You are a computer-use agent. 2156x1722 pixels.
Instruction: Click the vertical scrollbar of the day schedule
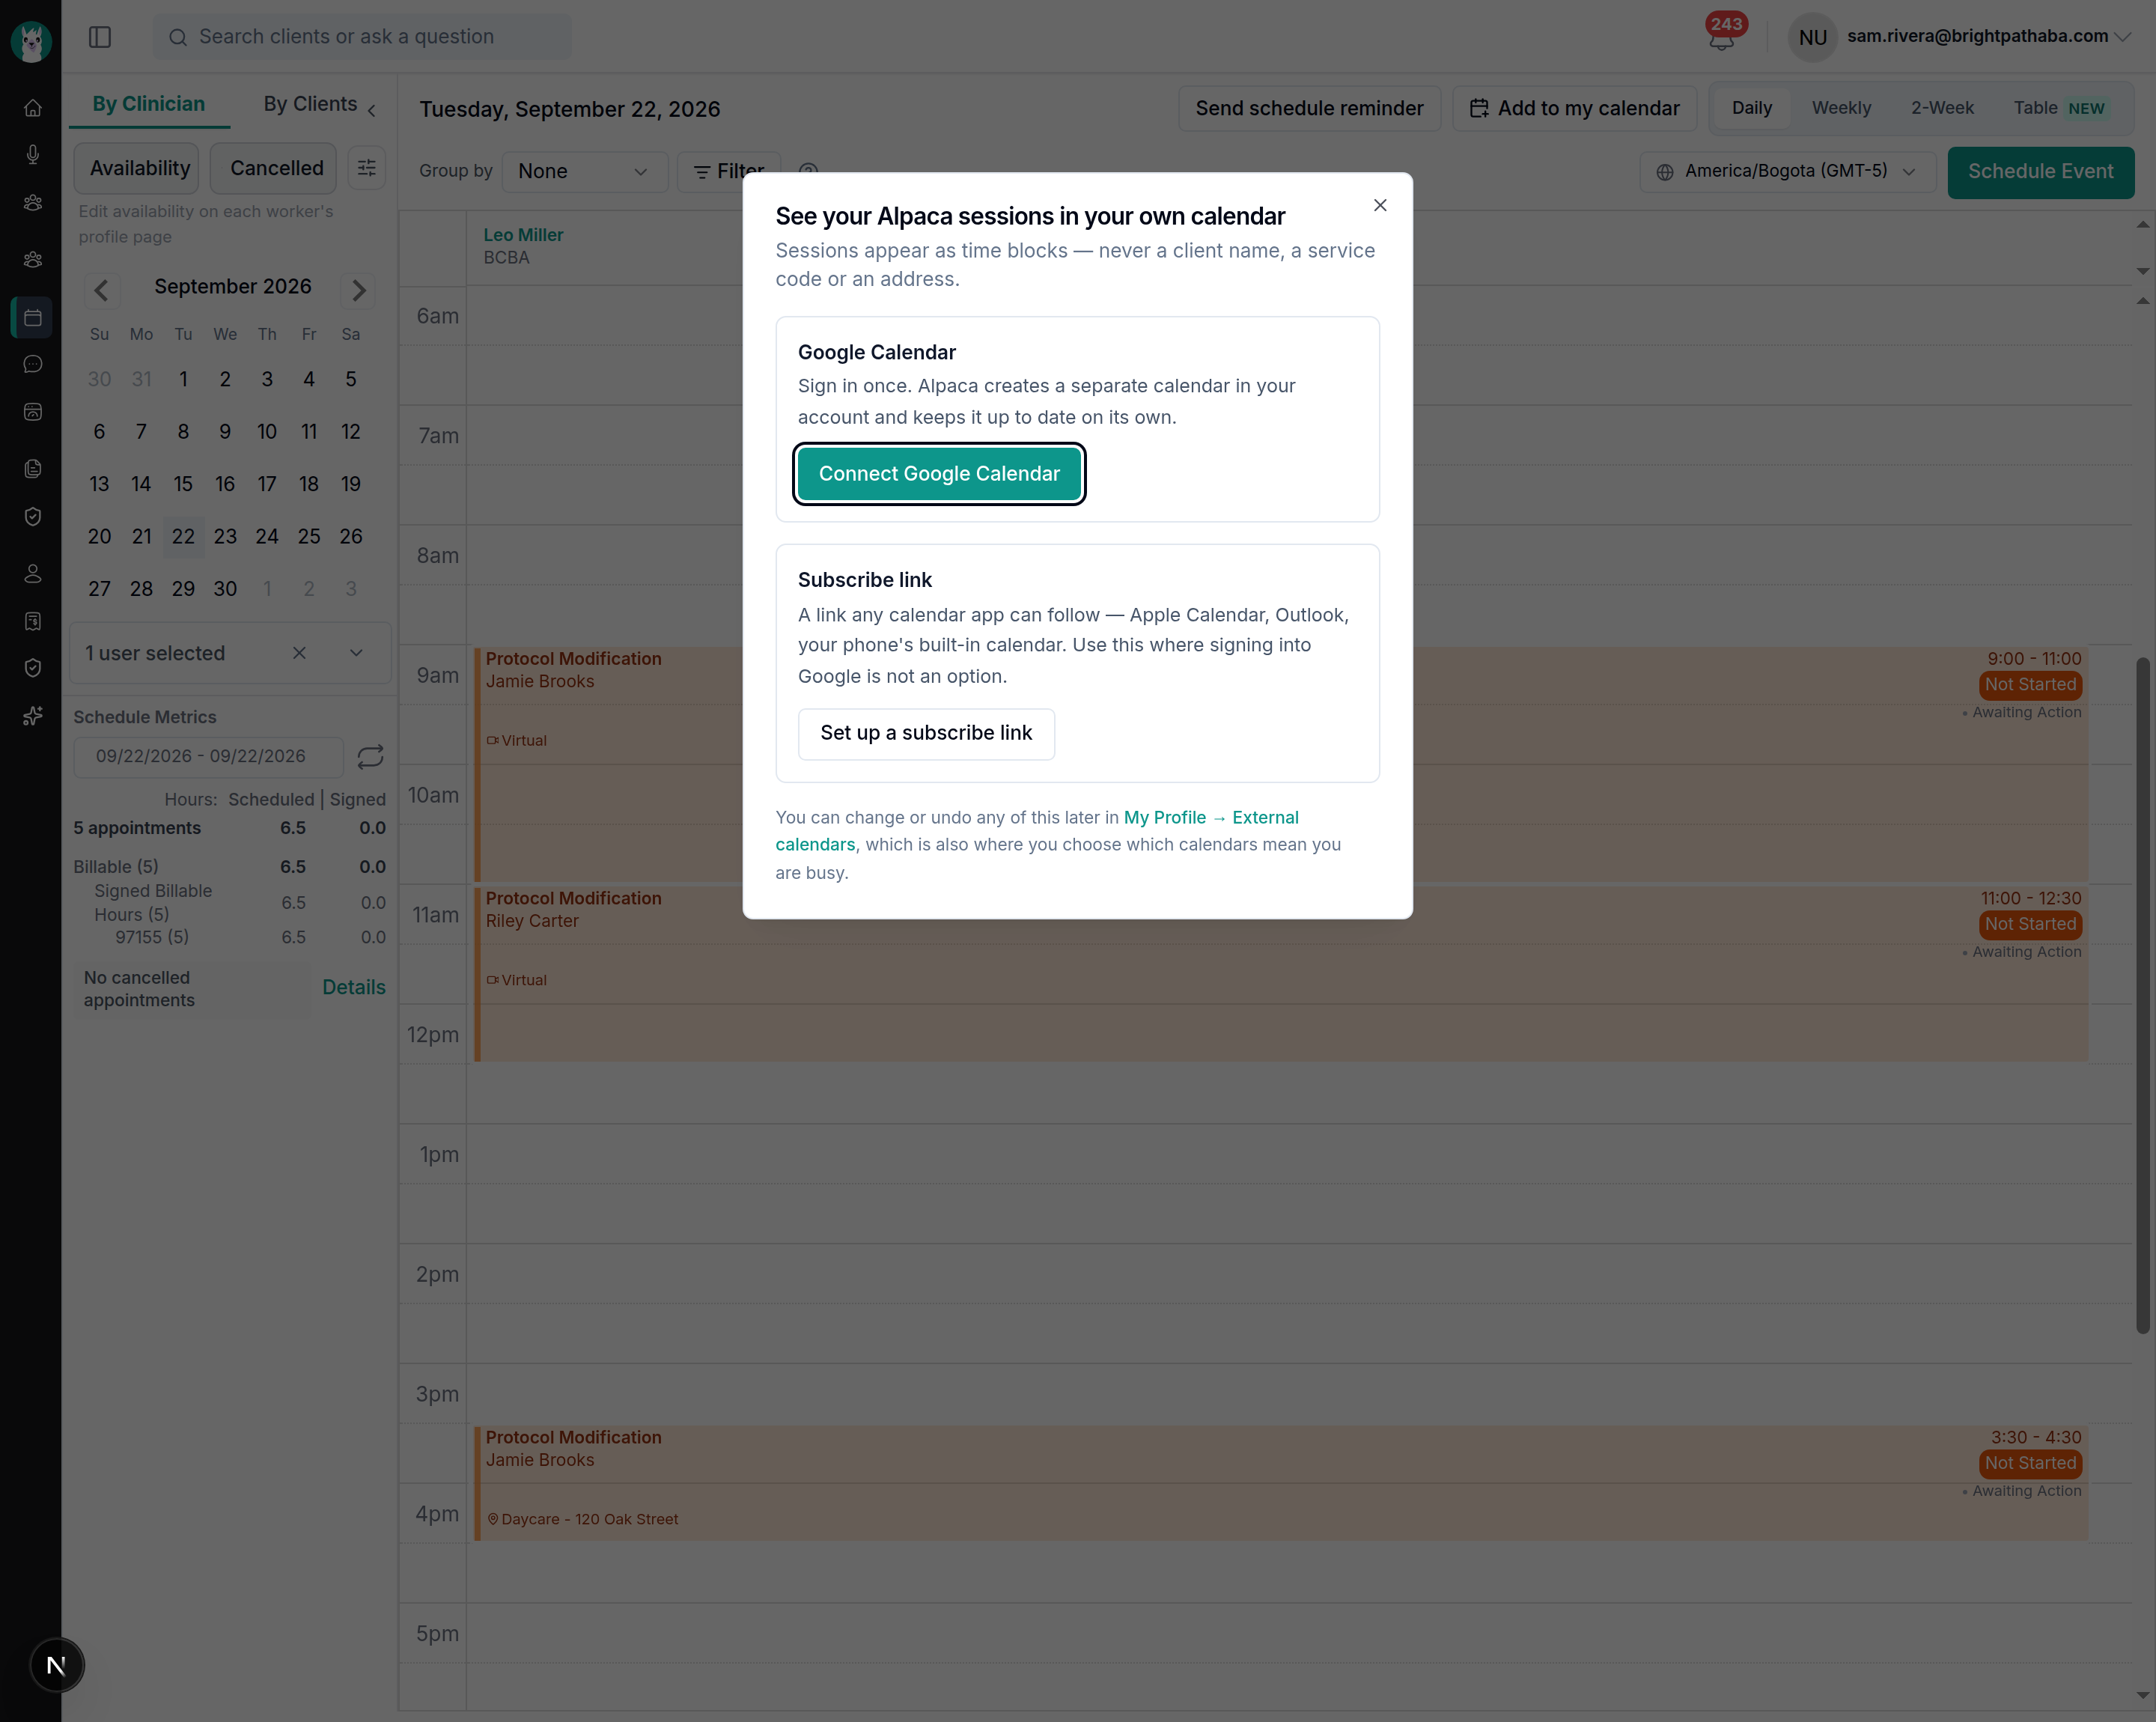pos(2142,995)
